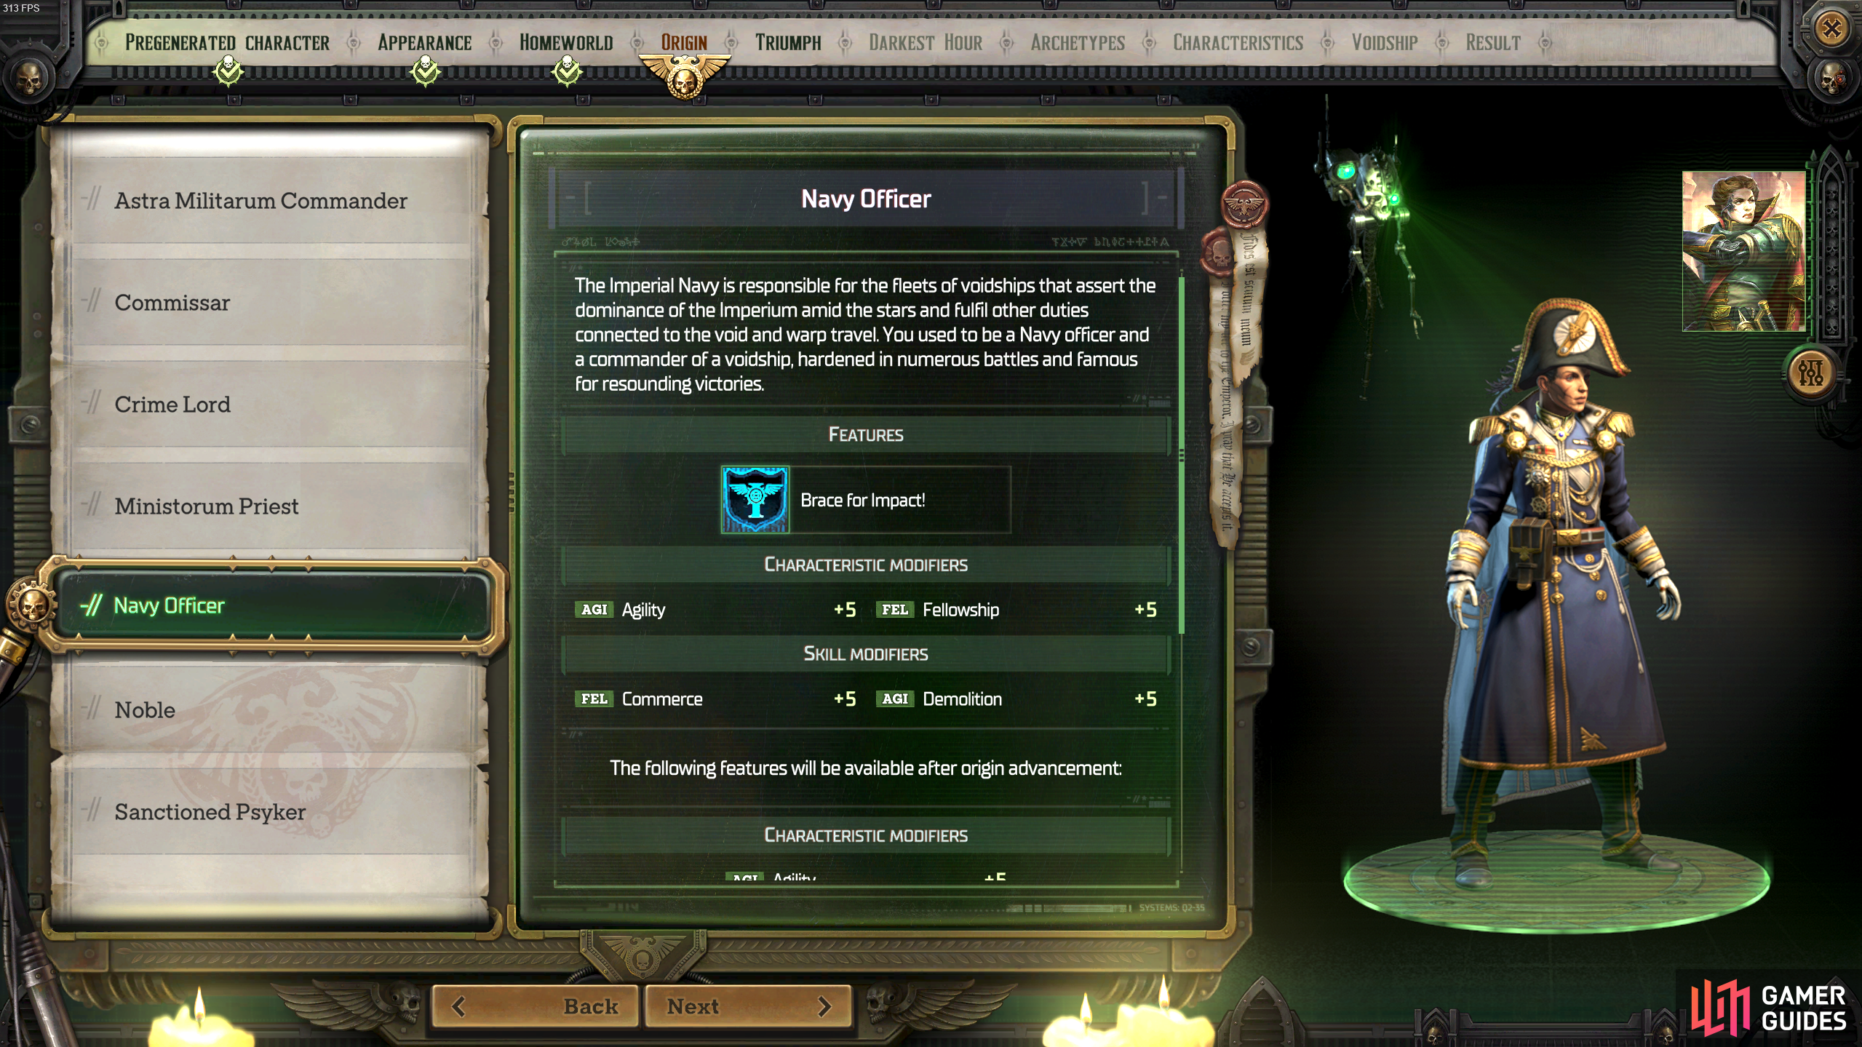Click the character portrait thumbnail
Viewport: 1862px width, 1047px height.
1743,251
